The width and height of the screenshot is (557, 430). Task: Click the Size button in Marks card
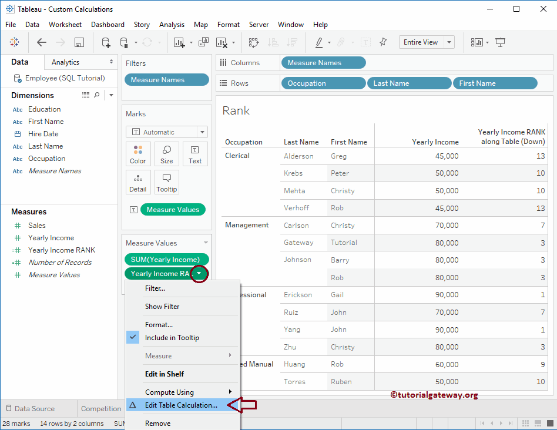click(x=167, y=154)
